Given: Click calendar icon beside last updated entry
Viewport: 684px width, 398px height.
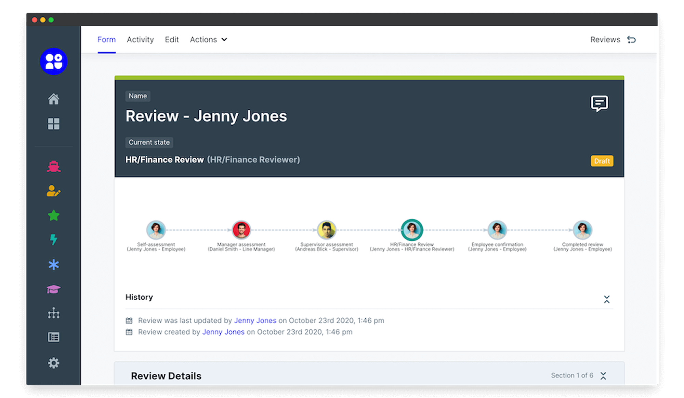Looking at the screenshot, I should 129,321.
